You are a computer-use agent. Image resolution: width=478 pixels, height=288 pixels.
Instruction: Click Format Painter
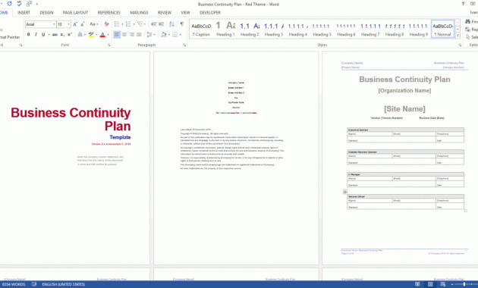click(x=10, y=37)
